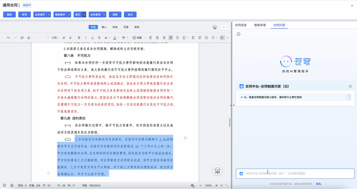Viewport: 357px width, 189px height.
Task: Click the 隐私 link
Action: click(319, 184)
